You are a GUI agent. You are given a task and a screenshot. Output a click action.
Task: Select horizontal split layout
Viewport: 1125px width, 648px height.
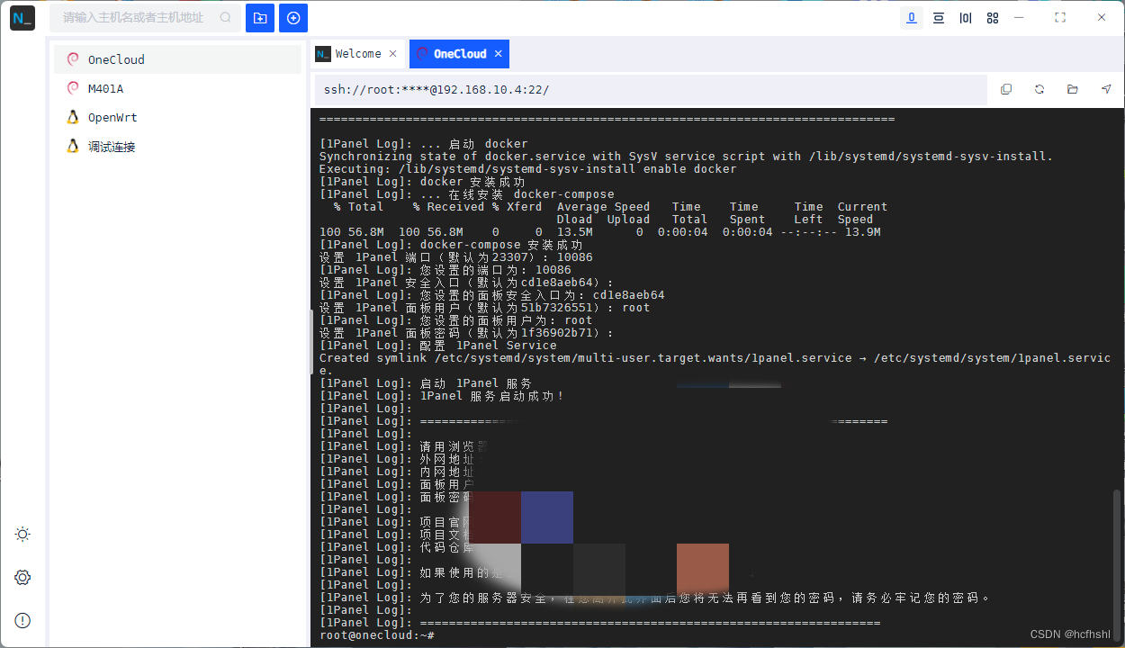[x=939, y=18]
